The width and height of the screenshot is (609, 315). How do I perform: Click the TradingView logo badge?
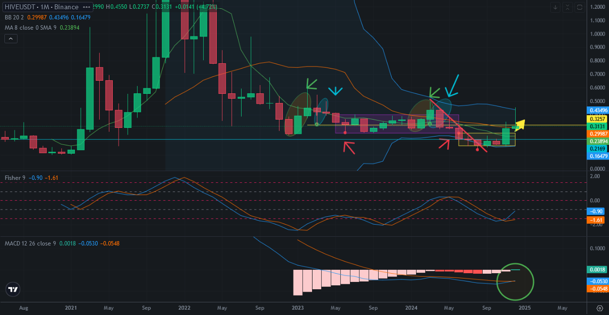click(x=13, y=290)
